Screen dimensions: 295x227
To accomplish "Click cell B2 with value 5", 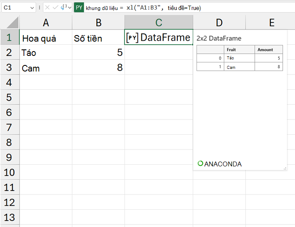I will (98, 52).
